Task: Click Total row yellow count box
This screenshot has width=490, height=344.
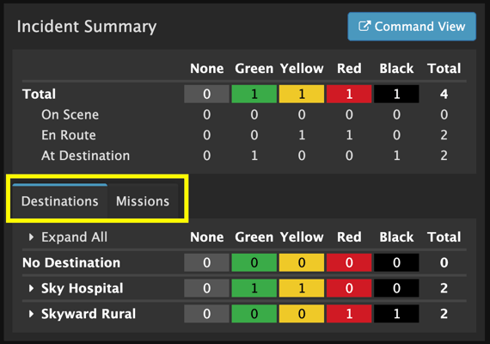Action: pyautogui.click(x=302, y=94)
